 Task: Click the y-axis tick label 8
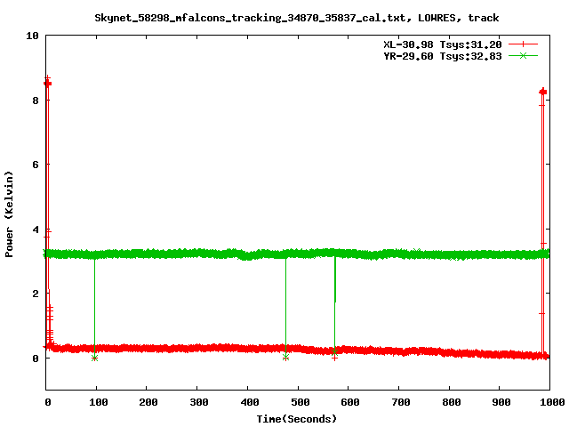[x=36, y=101]
